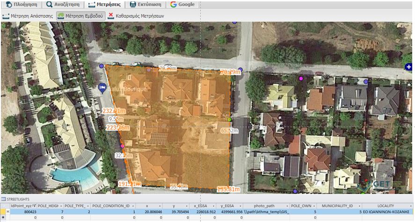Switch to the Google tab

click(x=182, y=4)
